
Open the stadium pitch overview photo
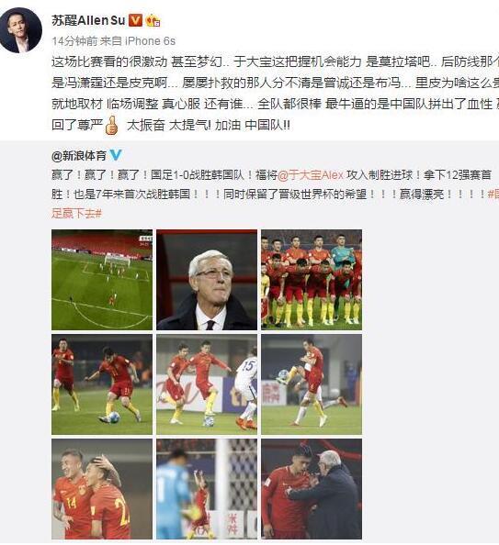coord(102,280)
